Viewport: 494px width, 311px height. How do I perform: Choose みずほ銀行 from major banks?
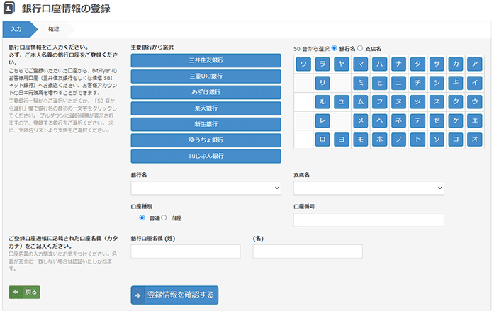(x=206, y=92)
